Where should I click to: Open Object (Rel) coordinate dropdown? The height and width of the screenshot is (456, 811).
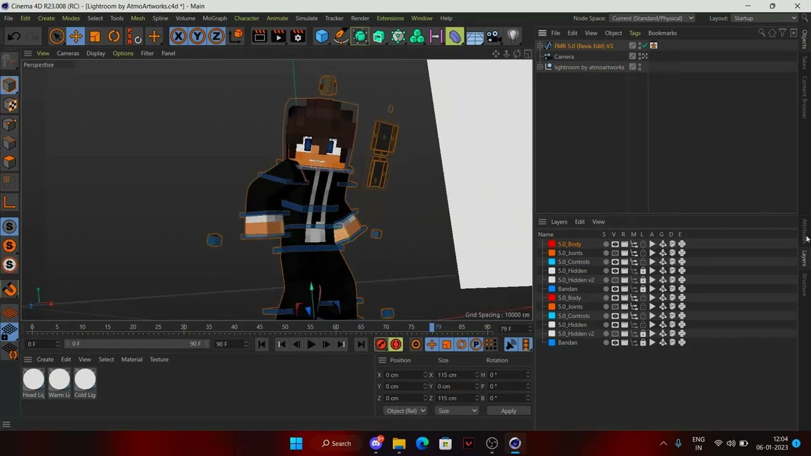pos(405,411)
